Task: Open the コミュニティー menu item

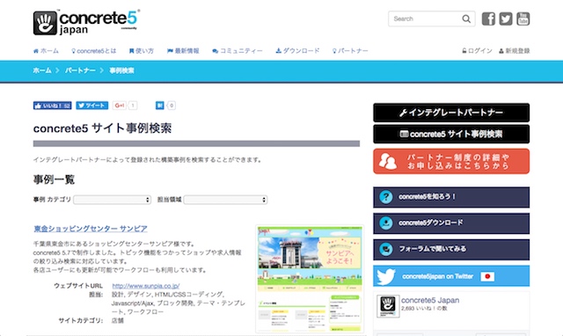Action: pyautogui.click(x=238, y=51)
